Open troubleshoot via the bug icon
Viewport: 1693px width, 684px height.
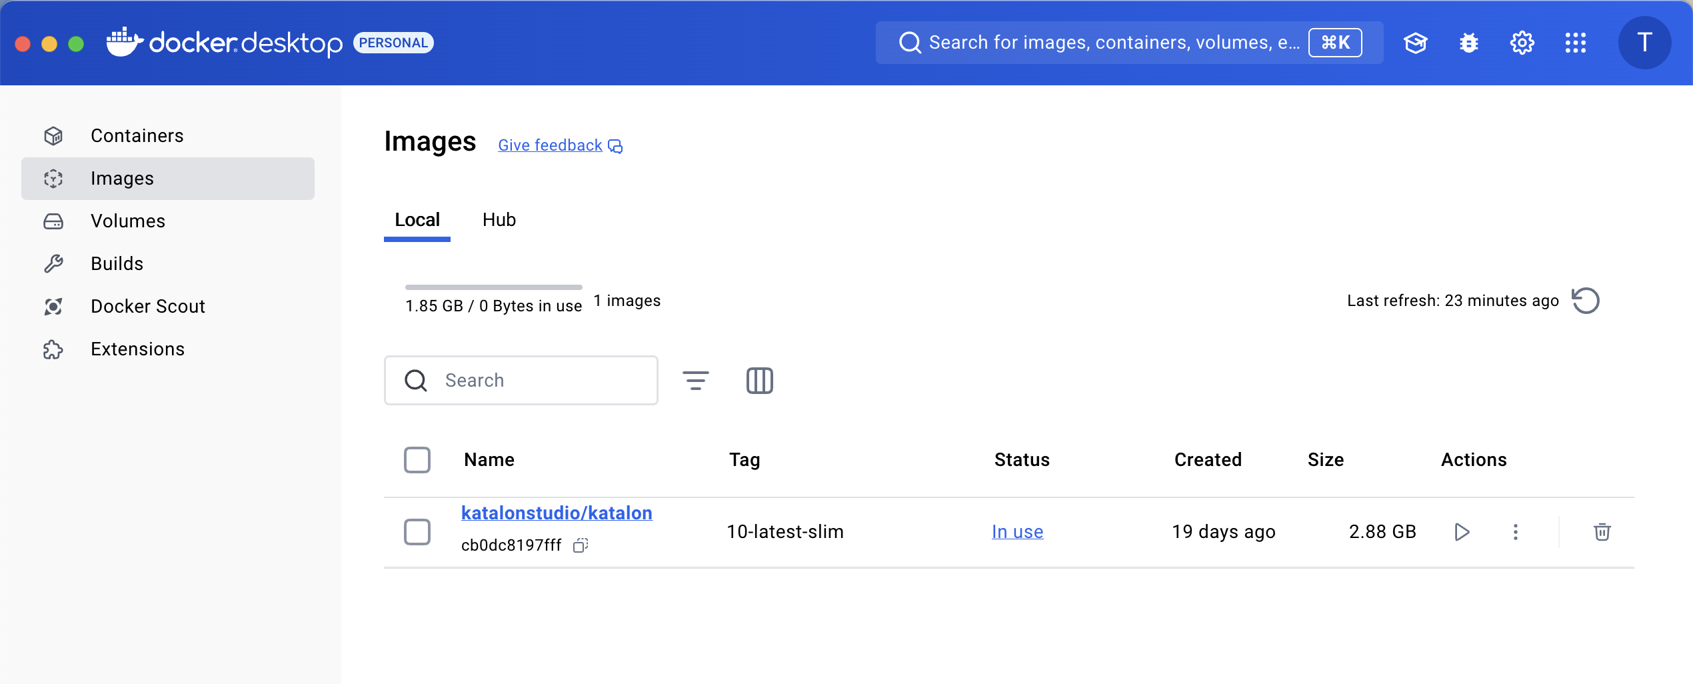[1468, 43]
